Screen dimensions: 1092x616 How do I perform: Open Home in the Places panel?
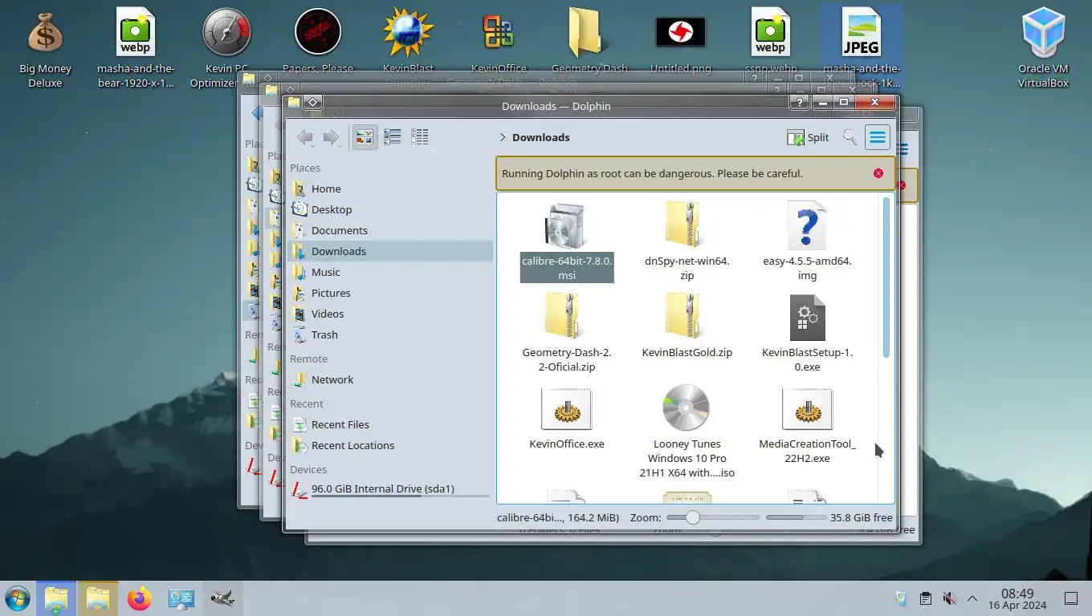(x=390, y=188)
